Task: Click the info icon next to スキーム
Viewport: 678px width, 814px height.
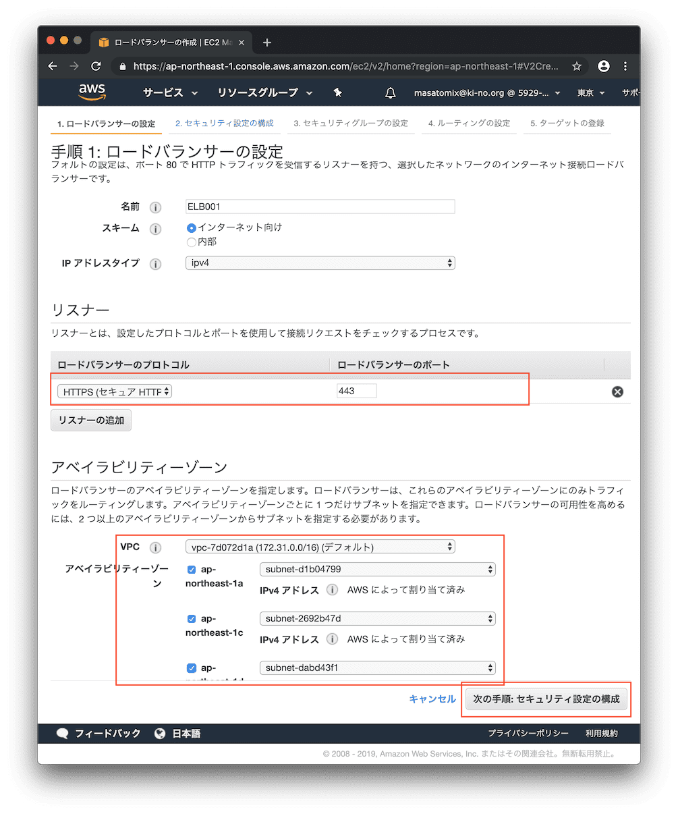Action: coord(155,229)
